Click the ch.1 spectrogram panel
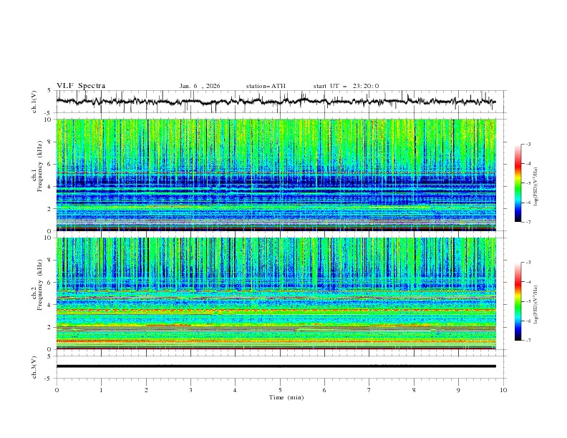567x438 pixels. pyautogui.click(x=276, y=175)
